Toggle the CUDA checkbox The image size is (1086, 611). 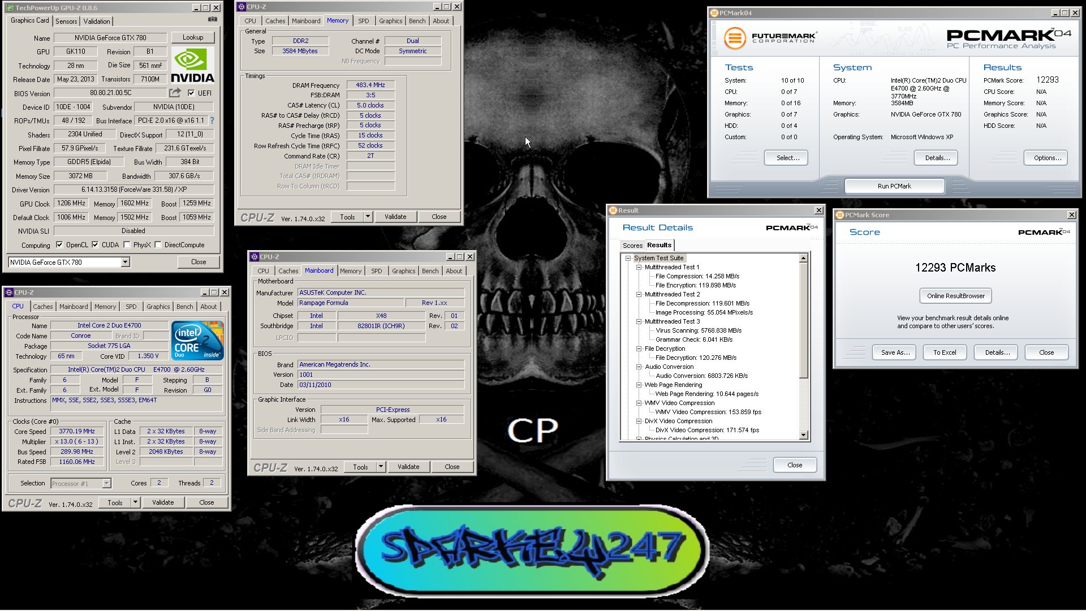pyautogui.click(x=95, y=245)
